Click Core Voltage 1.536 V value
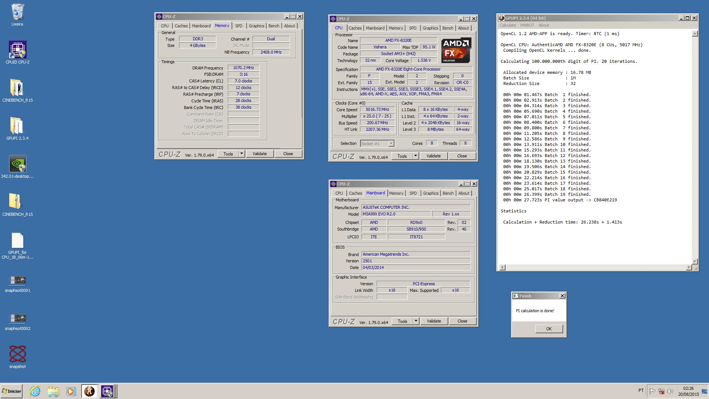This screenshot has width=709, height=399. pos(424,60)
